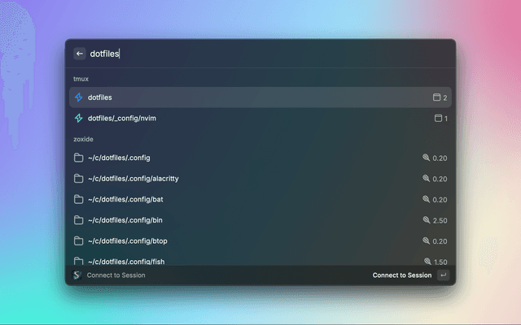521x325 pixels.
Task: Click the score icon showing 2.50
Action: [426, 220]
